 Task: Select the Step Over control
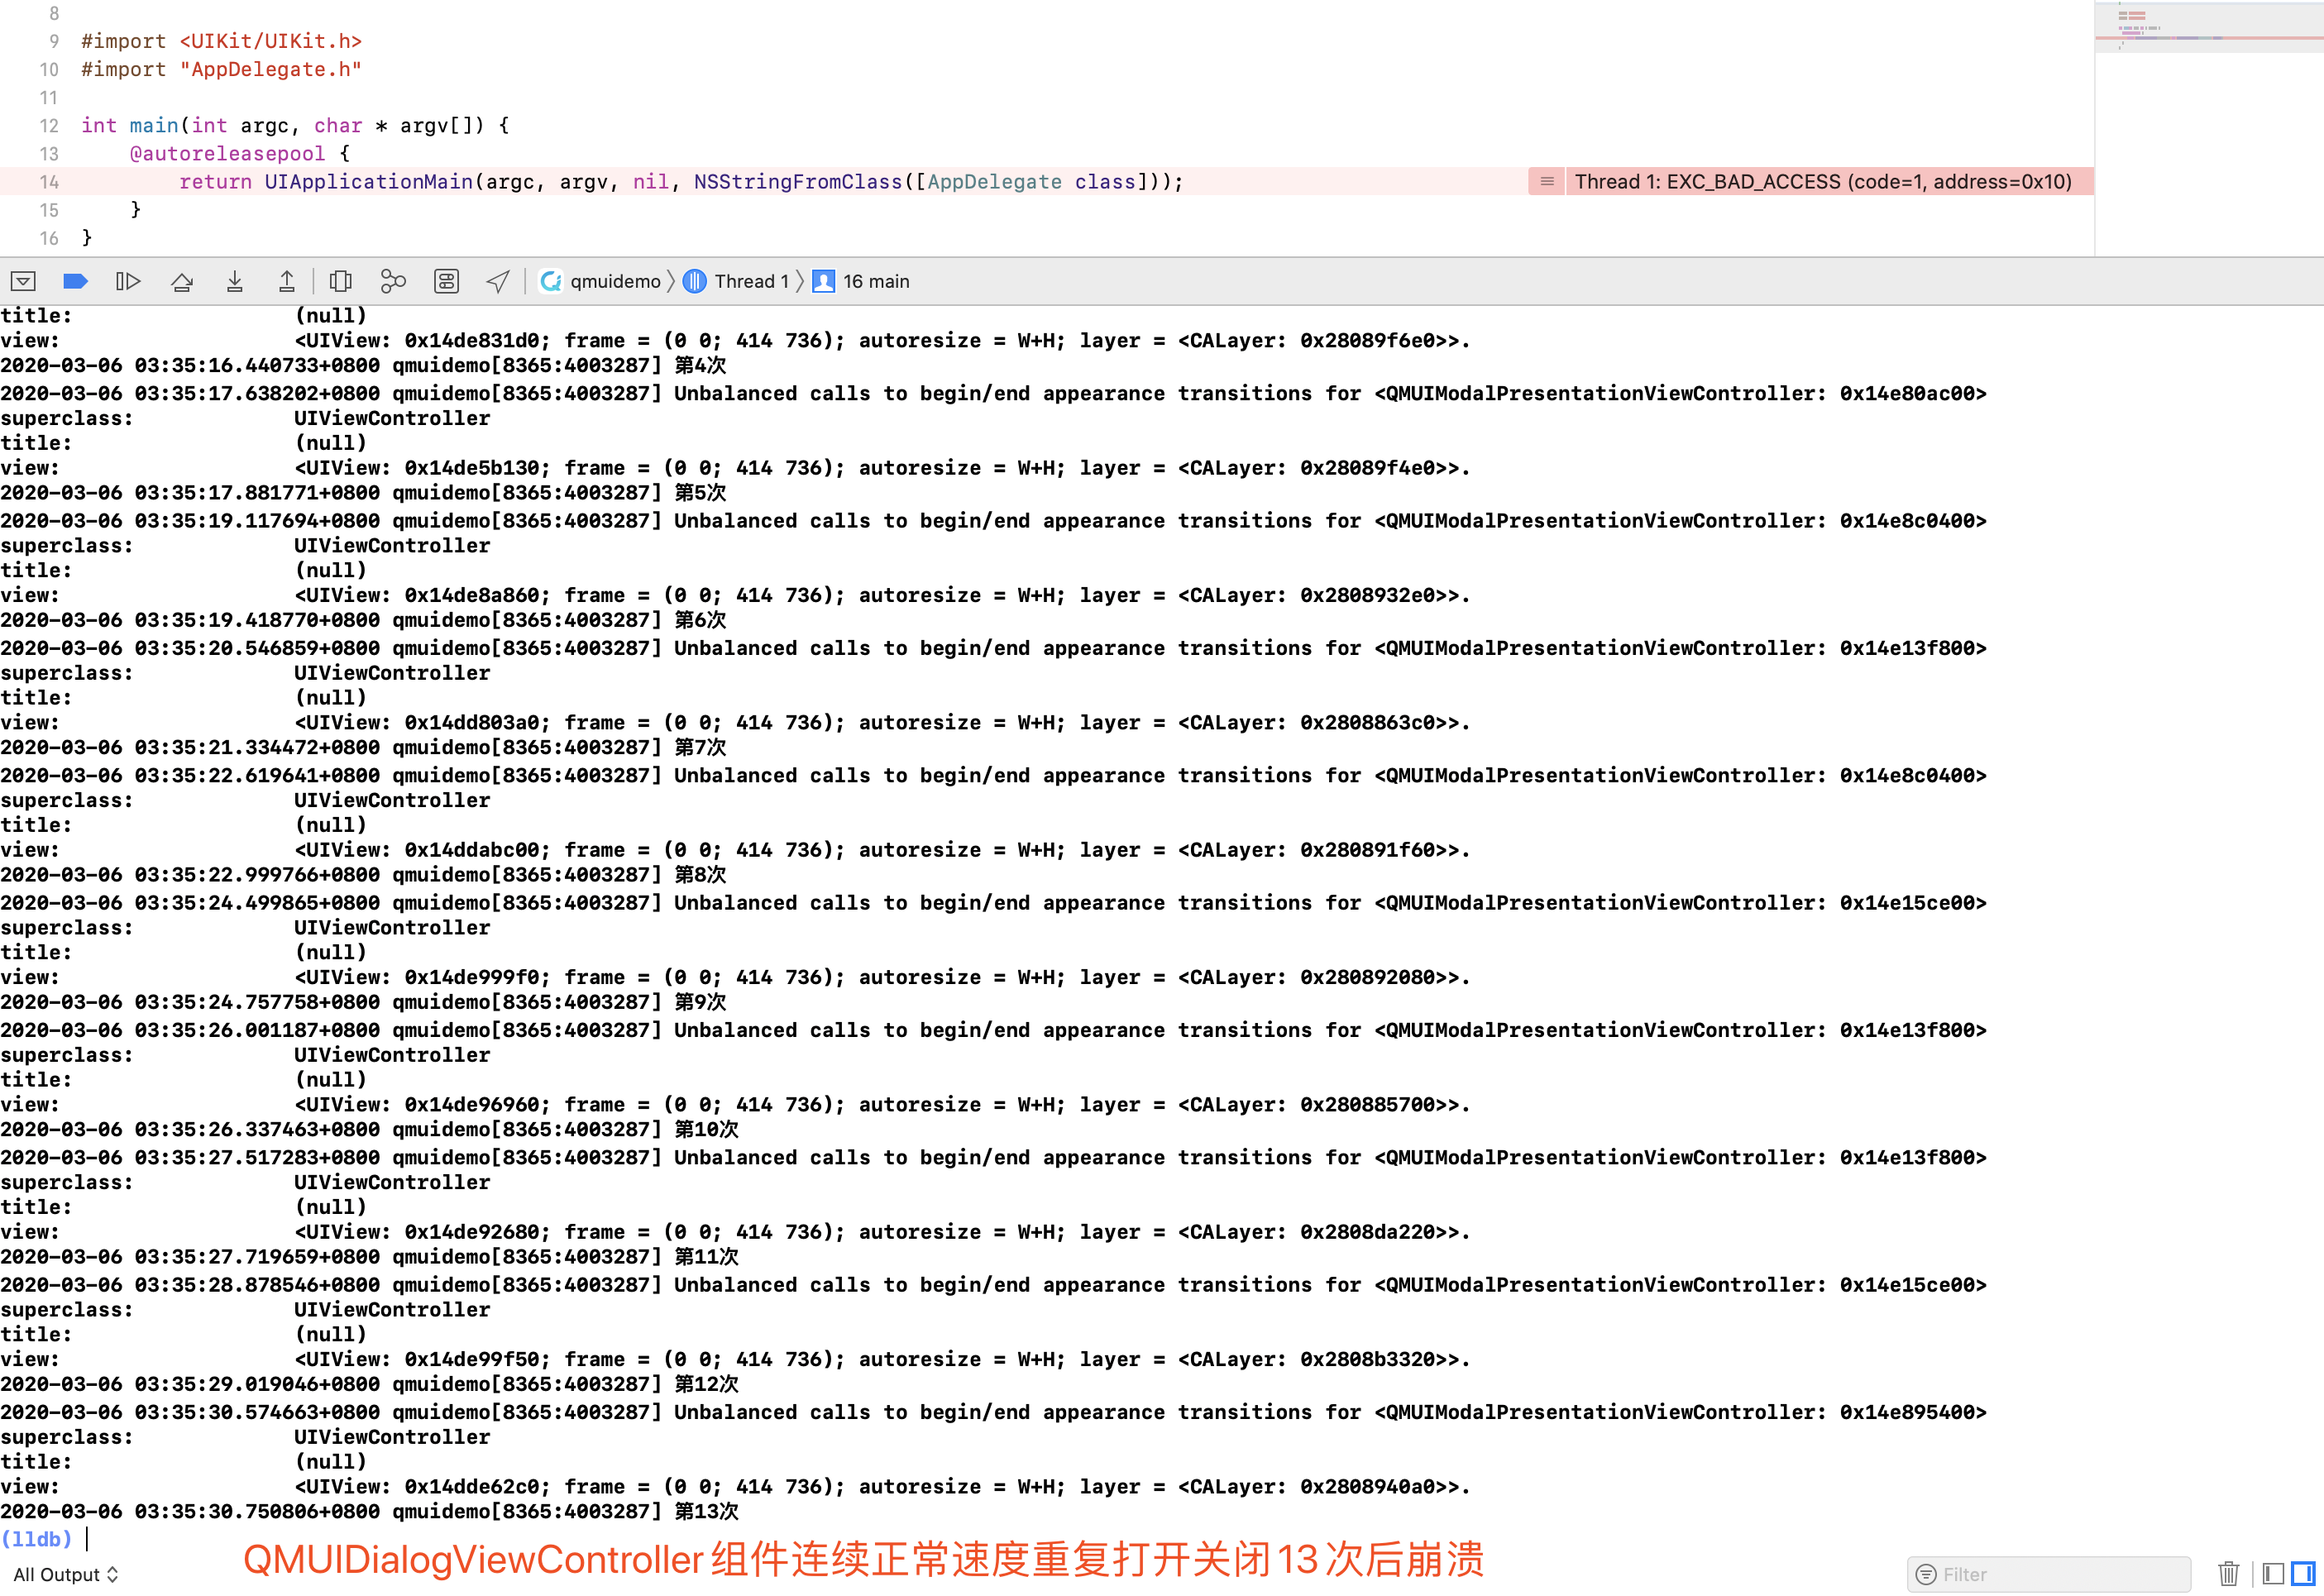[182, 281]
